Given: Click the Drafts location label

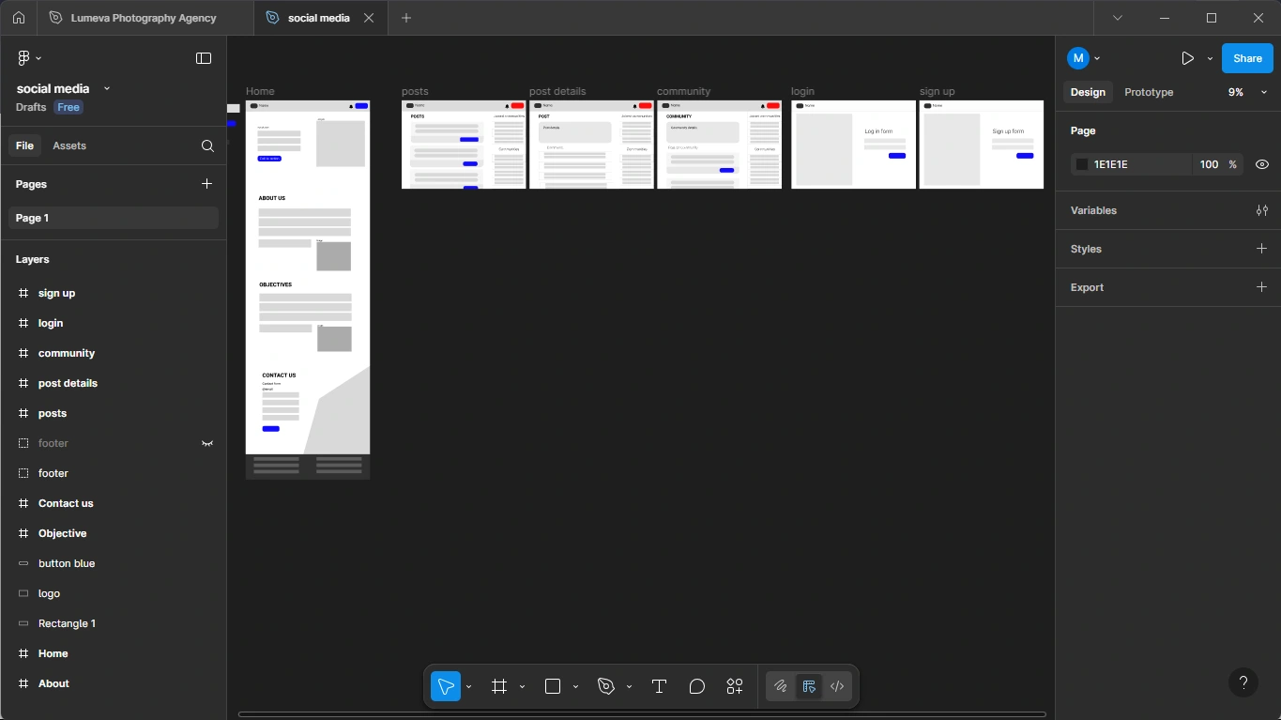Looking at the screenshot, I should (31, 107).
